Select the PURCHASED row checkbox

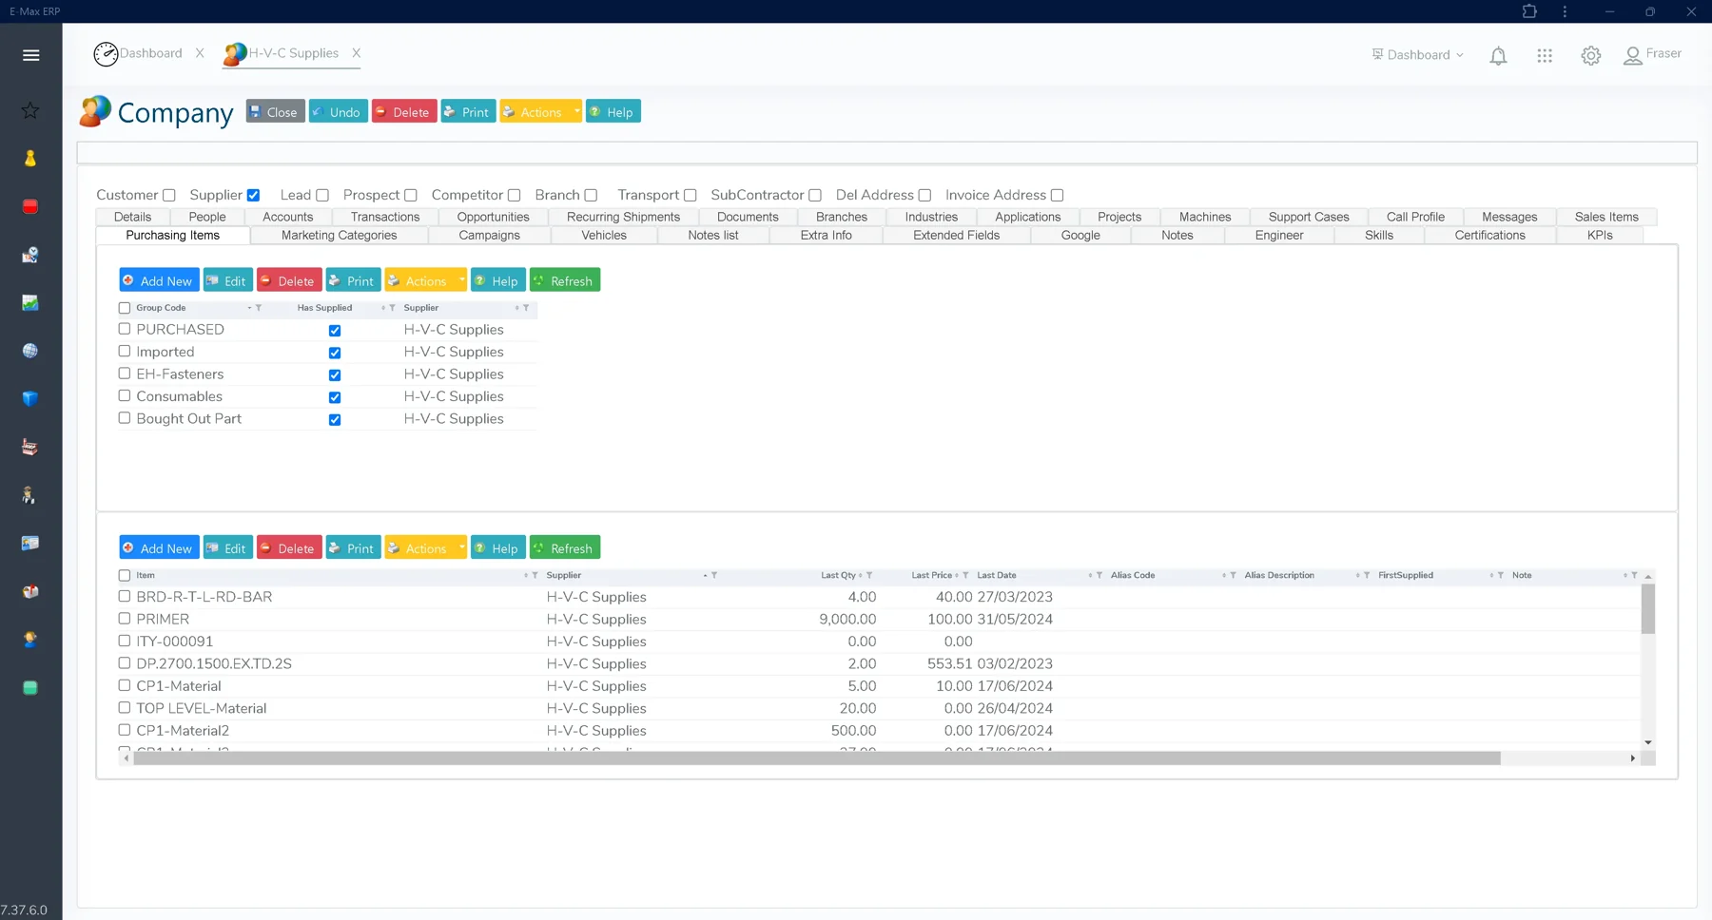(125, 329)
